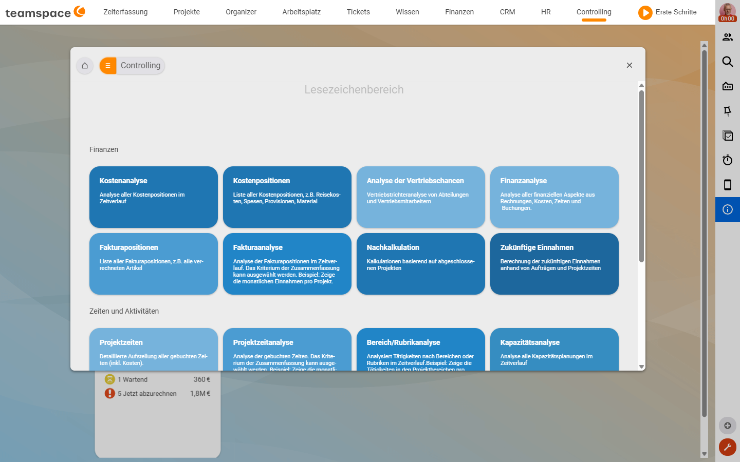
Task: Open CRM menu
Action: point(507,12)
